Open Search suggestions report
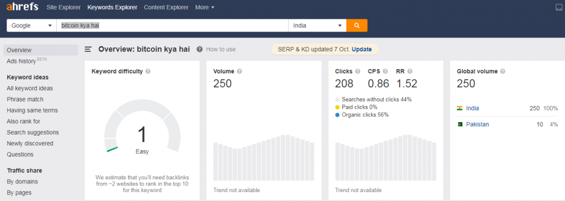This screenshot has width=565, height=201. [33, 133]
